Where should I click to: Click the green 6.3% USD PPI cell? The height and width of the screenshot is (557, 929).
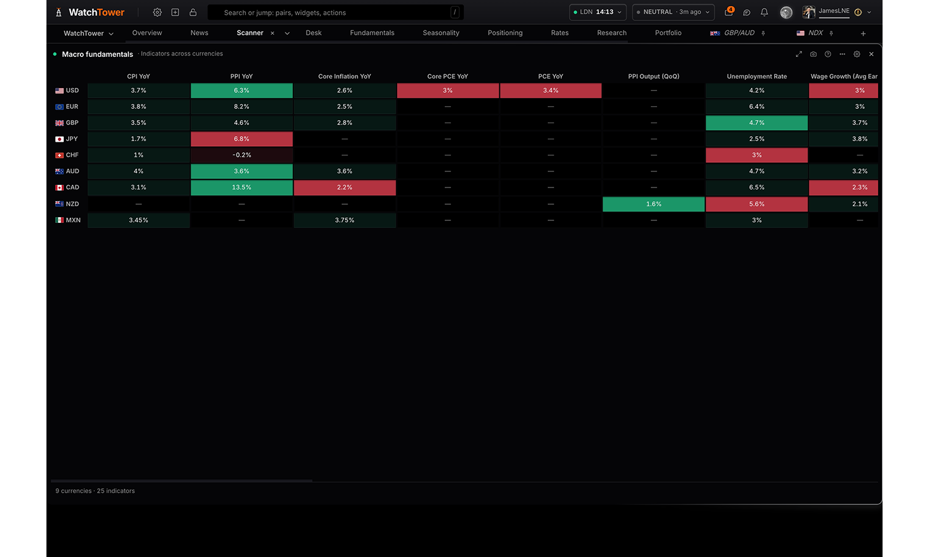(242, 90)
